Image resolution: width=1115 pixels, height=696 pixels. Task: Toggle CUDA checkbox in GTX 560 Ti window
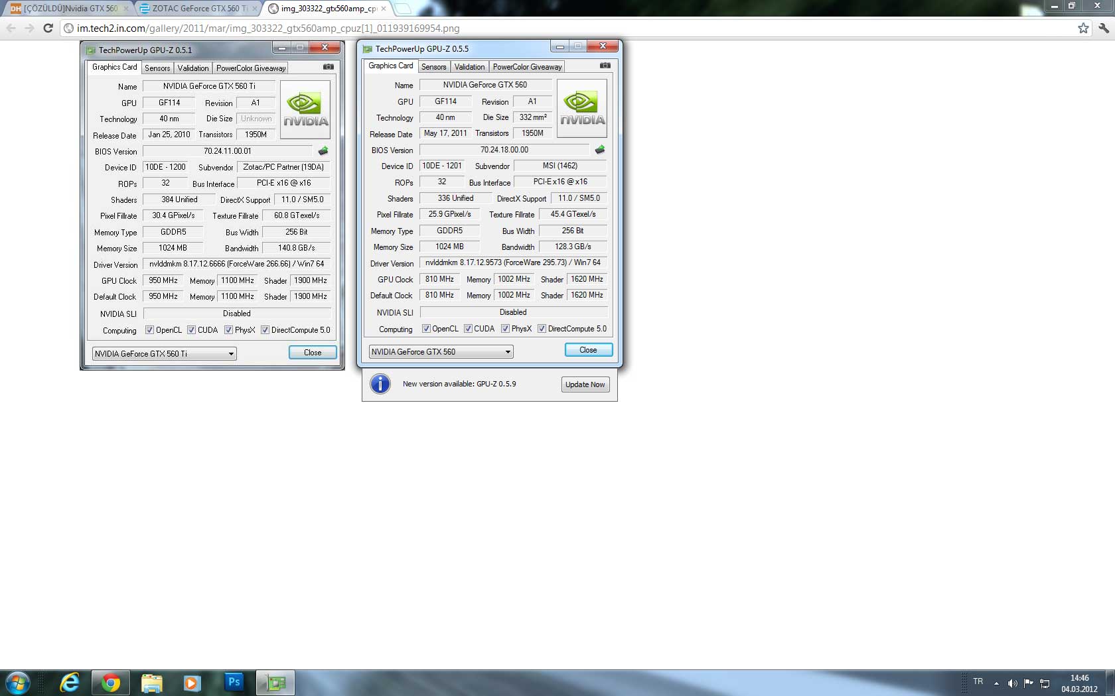coord(191,330)
